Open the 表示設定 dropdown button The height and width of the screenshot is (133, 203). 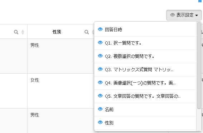[x=184, y=15]
